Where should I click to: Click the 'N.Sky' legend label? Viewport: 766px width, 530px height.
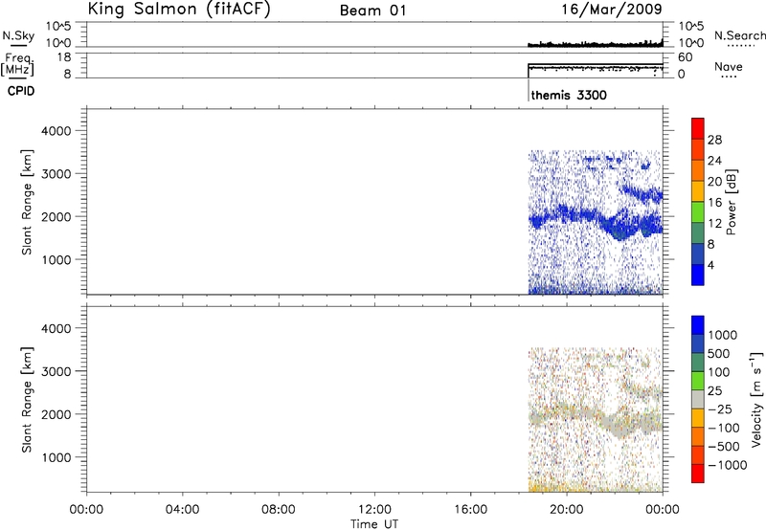point(18,35)
